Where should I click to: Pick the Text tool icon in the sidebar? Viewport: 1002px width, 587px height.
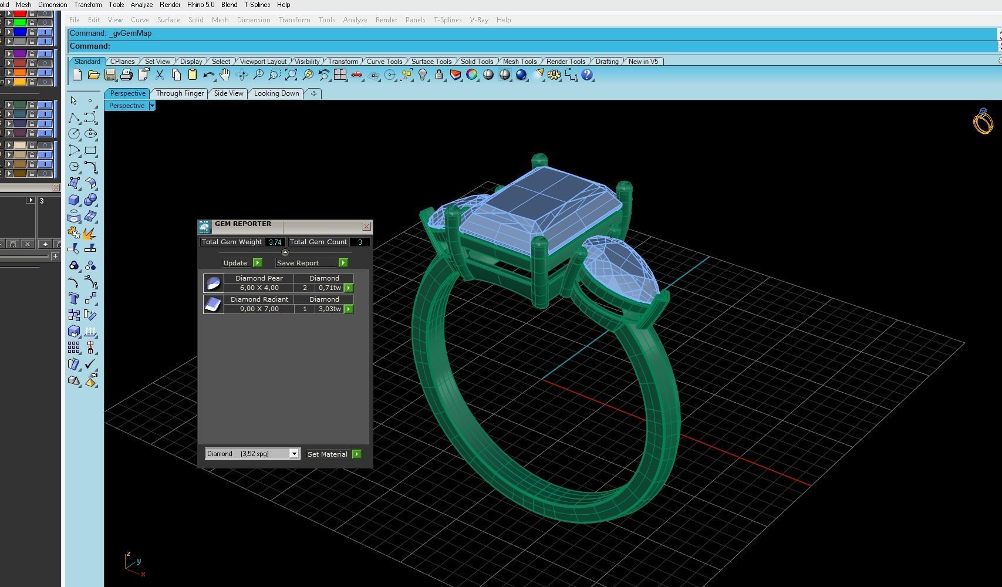coord(74,298)
